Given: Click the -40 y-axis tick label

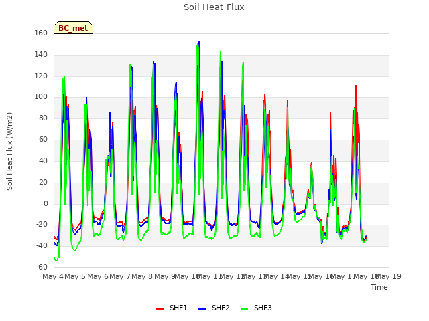Looking at the screenshot, I should click(42, 246).
